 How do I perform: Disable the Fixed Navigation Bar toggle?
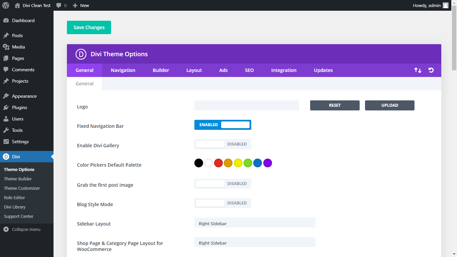tap(223, 125)
